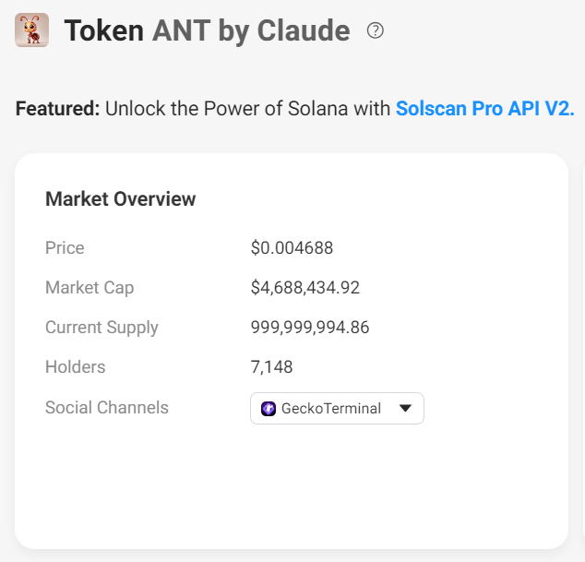Open the Solscan Pro API V2 link
This screenshot has height=562, width=585.
pos(484,108)
